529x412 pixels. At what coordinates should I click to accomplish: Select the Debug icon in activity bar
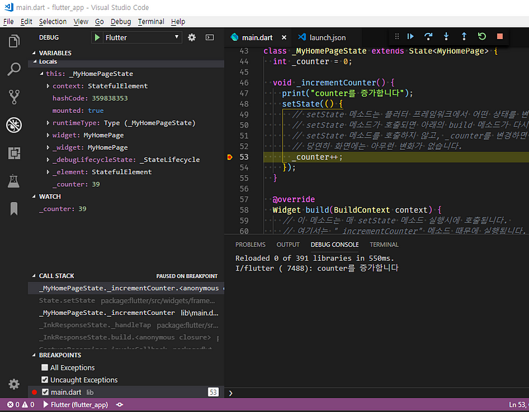pyautogui.click(x=15, y=123)
